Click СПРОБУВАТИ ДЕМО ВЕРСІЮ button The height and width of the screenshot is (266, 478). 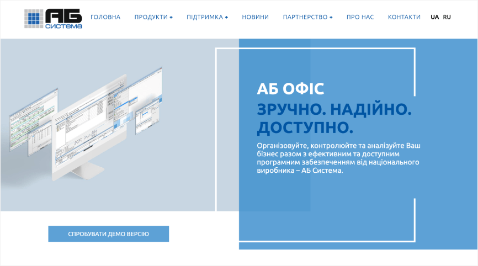[109, 233]
